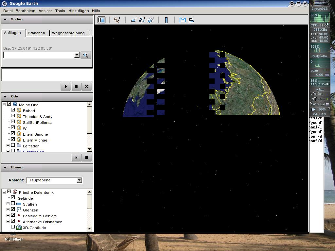The width and height of the screenshot is (335, 251).
Task: Click into the Anfliegen search input field
Action: [39, 55]
